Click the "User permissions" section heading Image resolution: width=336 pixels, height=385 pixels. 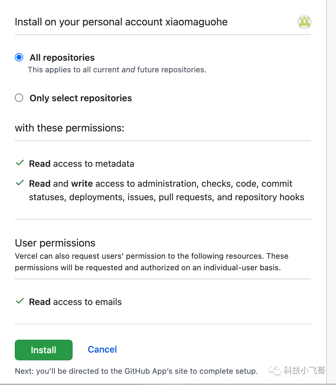click(x=55, y=243)
